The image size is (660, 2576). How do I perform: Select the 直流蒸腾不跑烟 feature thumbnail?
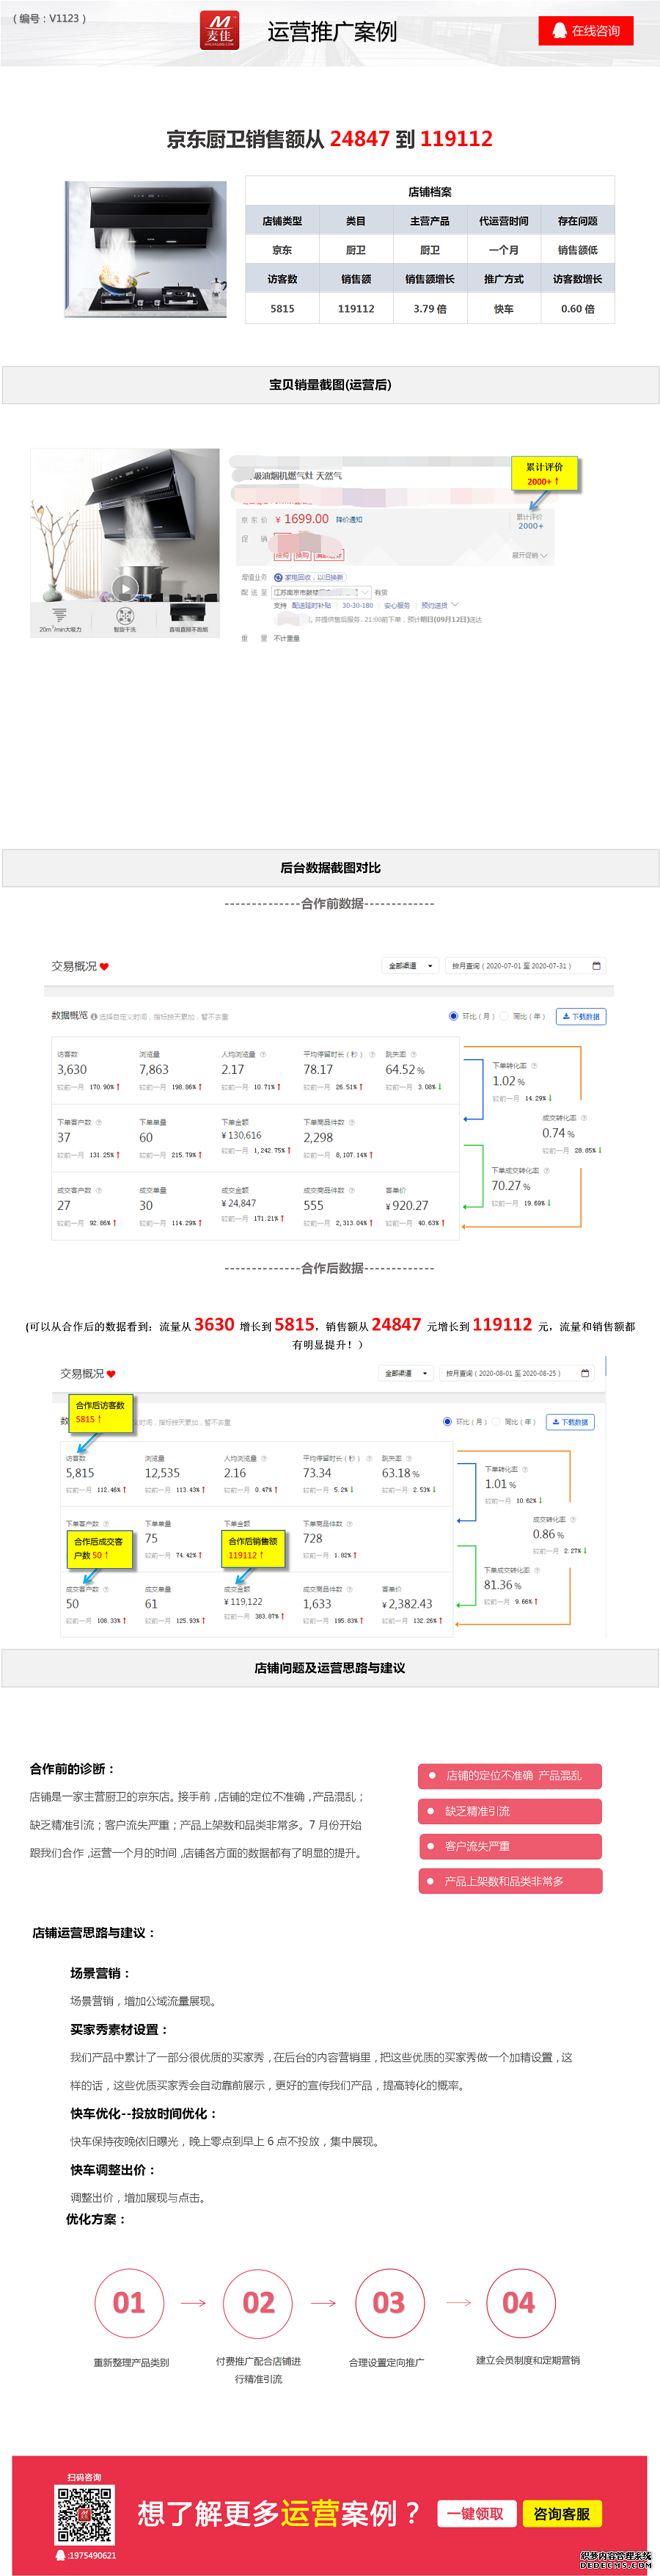tap(188, 620)
